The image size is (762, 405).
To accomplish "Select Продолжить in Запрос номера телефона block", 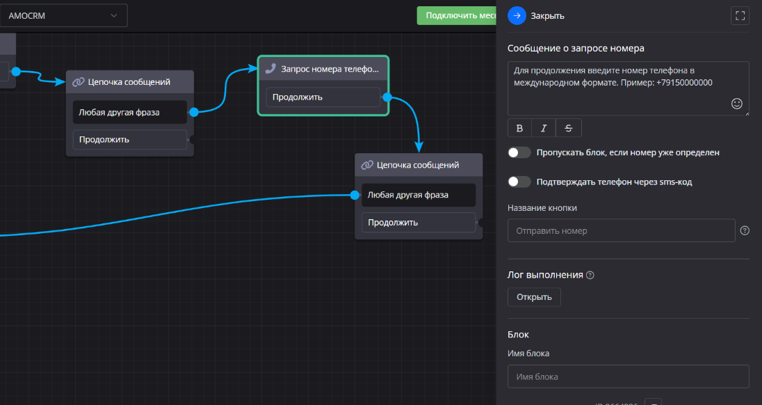I will [x=323, y=97].
